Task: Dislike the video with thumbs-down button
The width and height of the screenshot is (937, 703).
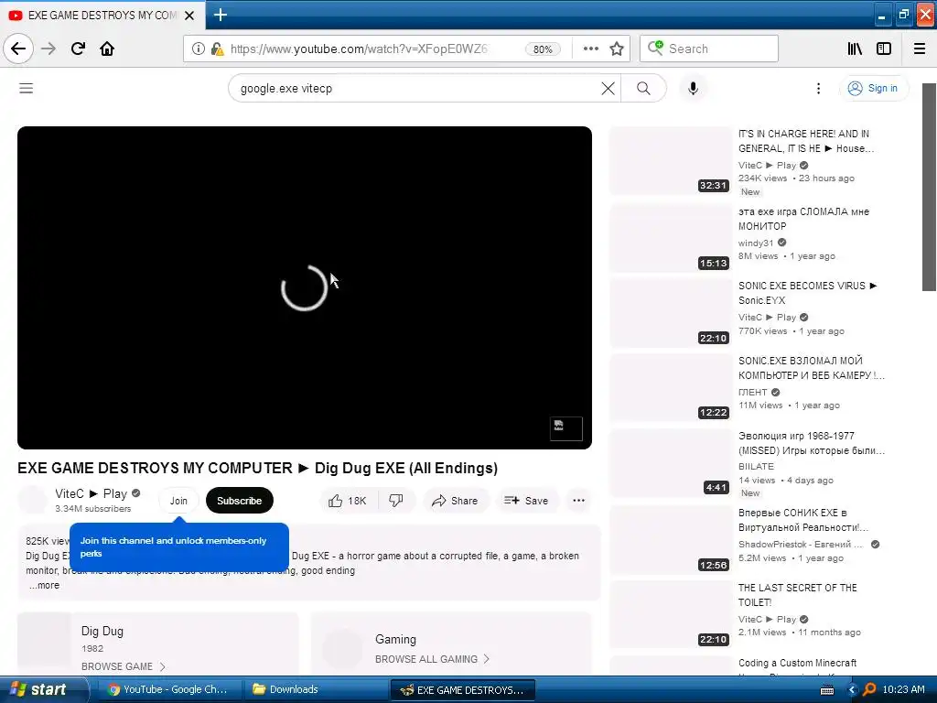Action: point(396,501)
